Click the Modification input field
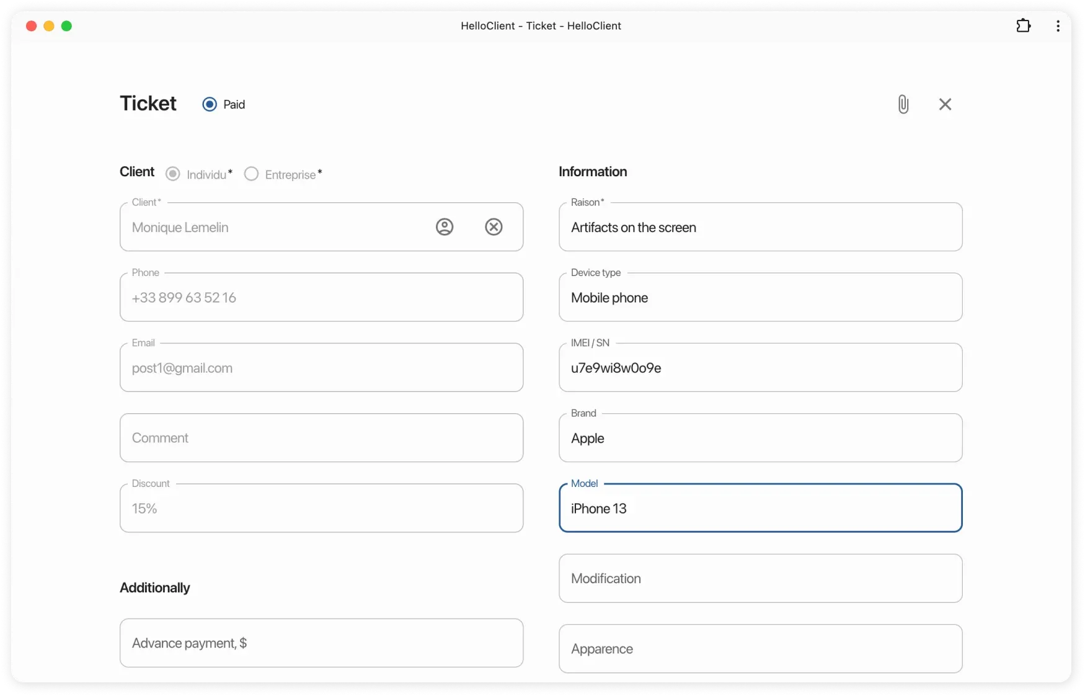This screenshot has height=696, width=1085. tap(760, 579)
